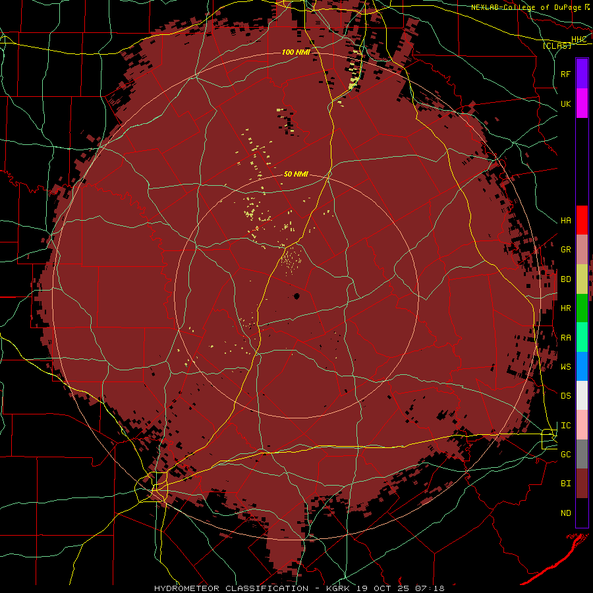The image size is (593, 593).
Task: Click the BD yellow legend swatch
Action: click(x=582, y=279)
